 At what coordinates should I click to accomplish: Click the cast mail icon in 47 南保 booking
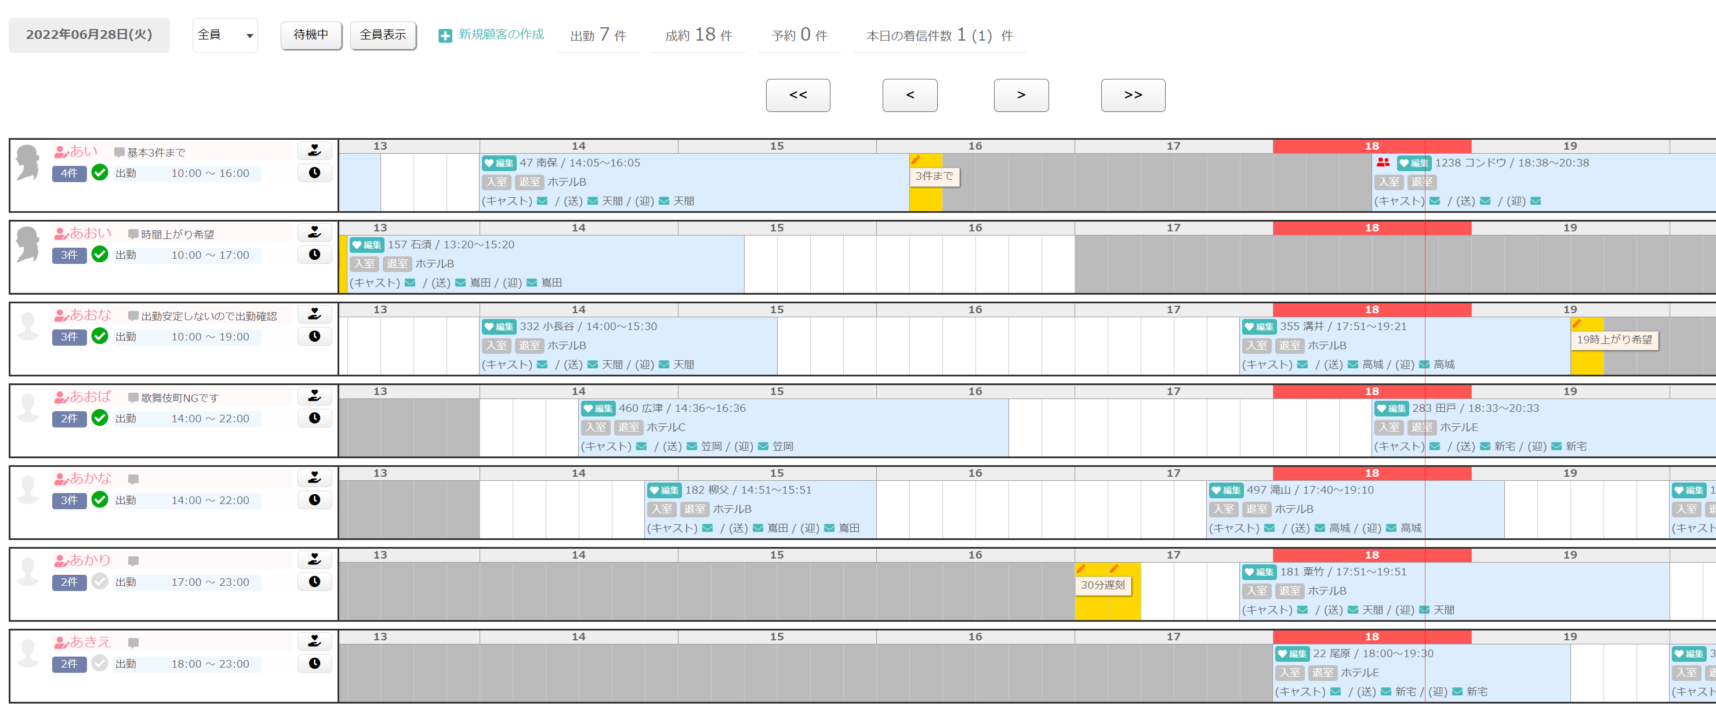tap(542, 201)
